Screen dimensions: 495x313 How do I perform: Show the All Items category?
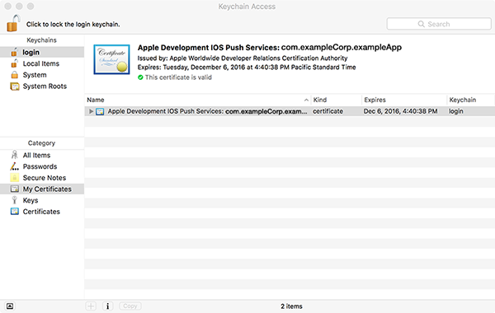pos(42,155)
